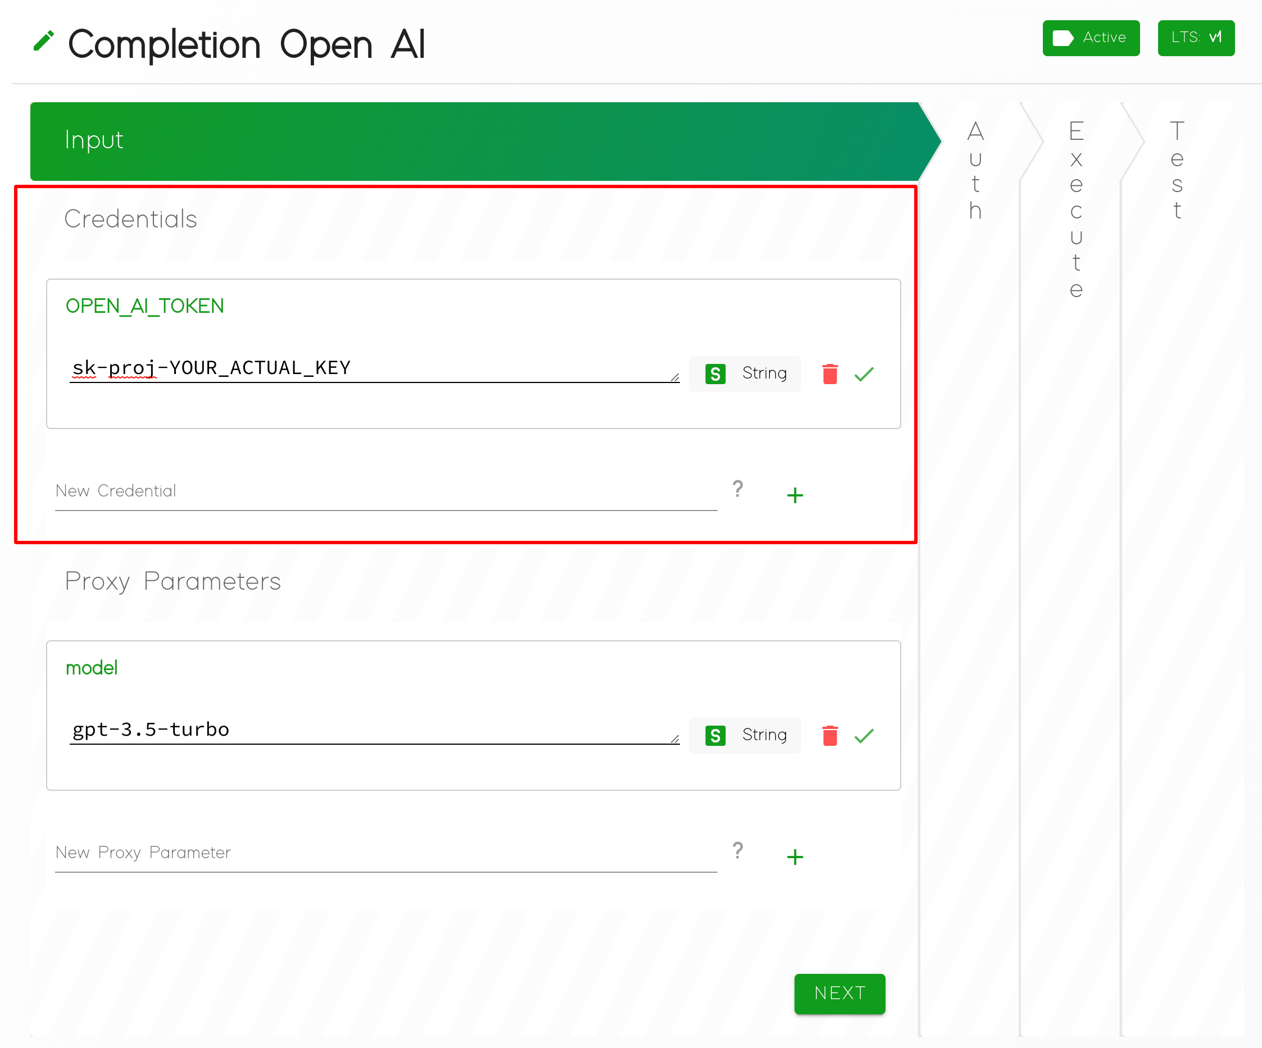The height and width of the screenshot is (1048, 1262).
Task: Open the LTS v1 version selector
Action: tap(1195, 38)
